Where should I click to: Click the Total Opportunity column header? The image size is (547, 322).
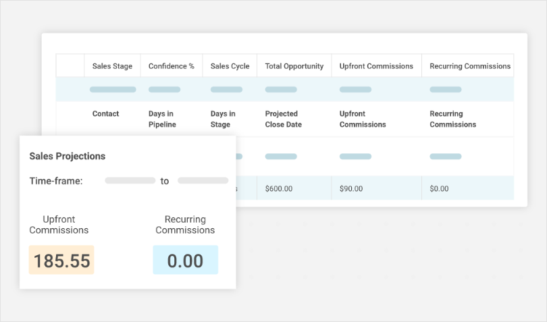tap(294, 66)
